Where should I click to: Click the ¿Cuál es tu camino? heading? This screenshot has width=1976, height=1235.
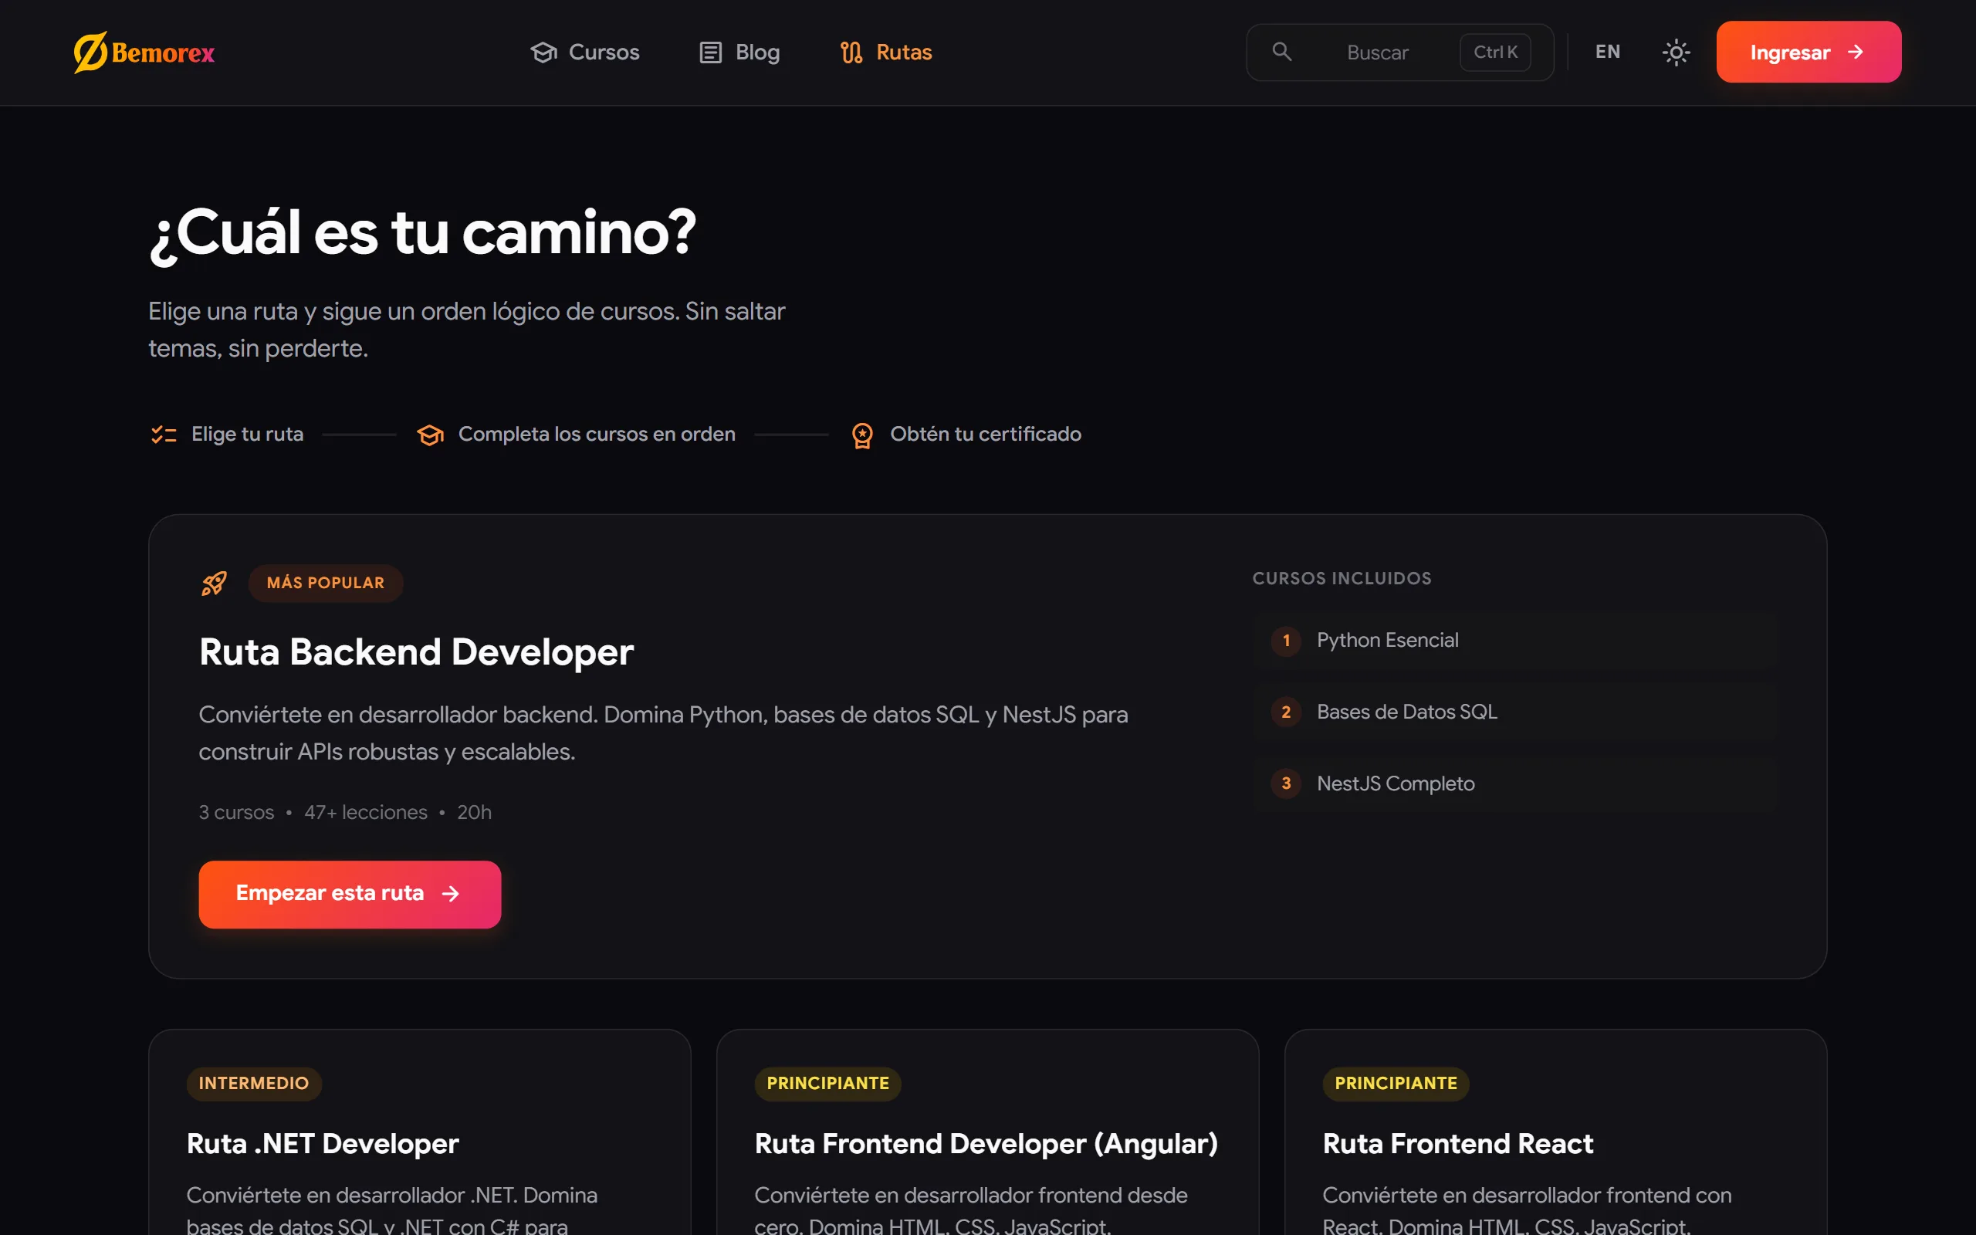click(422, 234)
